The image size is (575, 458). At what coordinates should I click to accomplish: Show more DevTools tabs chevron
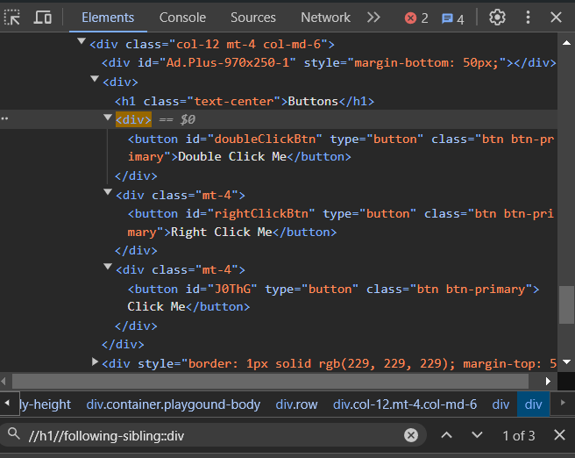pos(373,18)
